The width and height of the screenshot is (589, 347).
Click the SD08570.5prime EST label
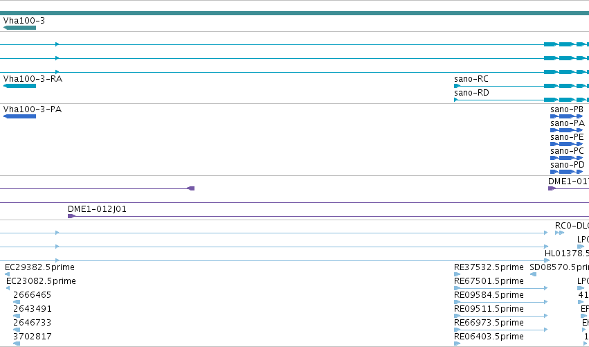(x=559, y=267)
